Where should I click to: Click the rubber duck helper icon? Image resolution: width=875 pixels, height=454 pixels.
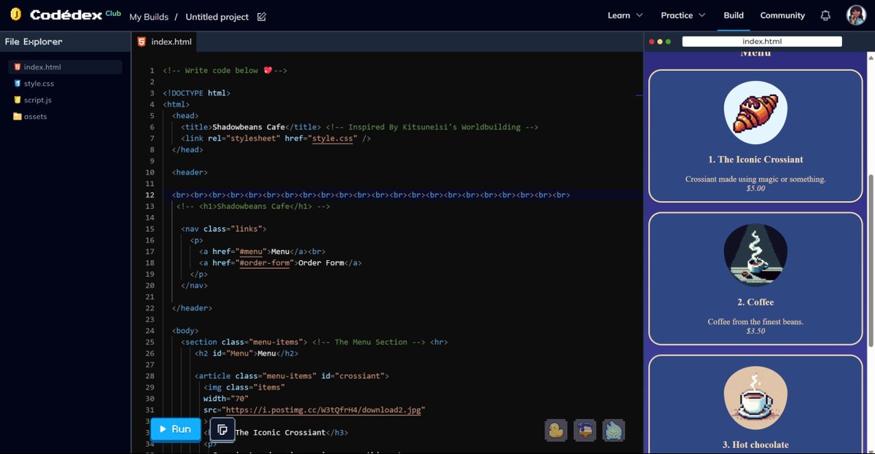coord(556,431)
